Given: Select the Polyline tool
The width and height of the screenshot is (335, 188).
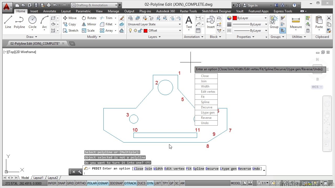Looking at the screenshot, I should [x=19, y=22].
